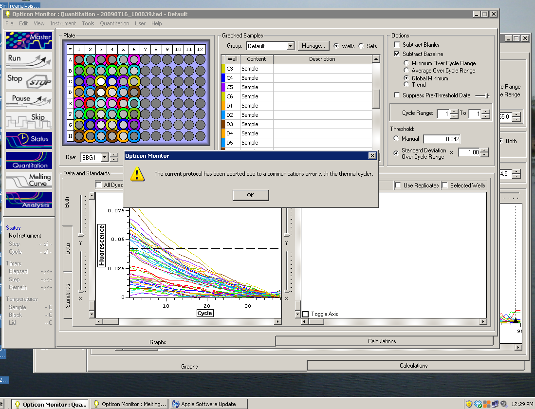
Task: Select the Manual threshold radio button
Action: 397,139
